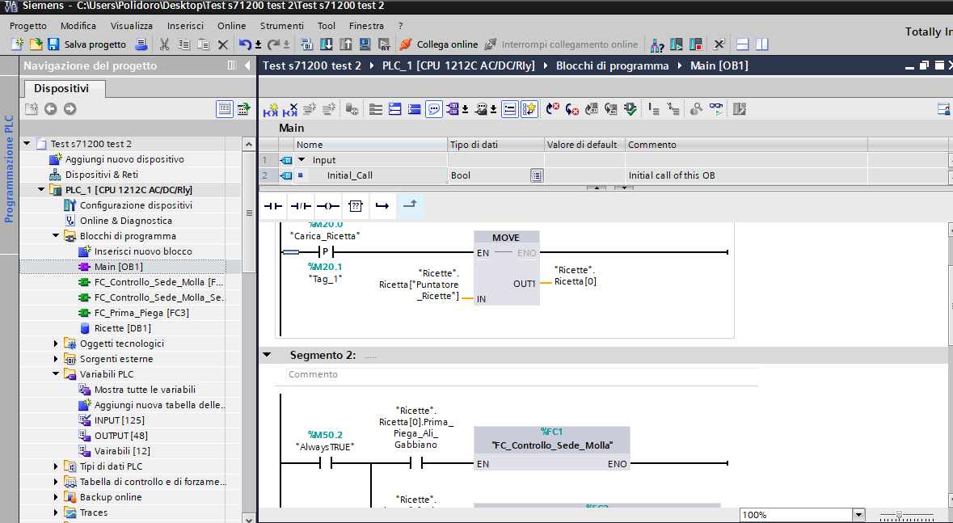Screen dimensions: 953x523
Task: Collapse Blocchi di programma folder
Action: 56,236
